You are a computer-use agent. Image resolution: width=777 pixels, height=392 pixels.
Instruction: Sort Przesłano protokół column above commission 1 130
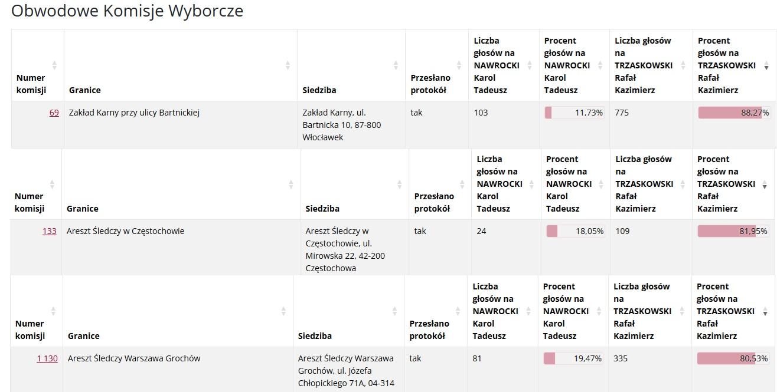click(458, 311)
